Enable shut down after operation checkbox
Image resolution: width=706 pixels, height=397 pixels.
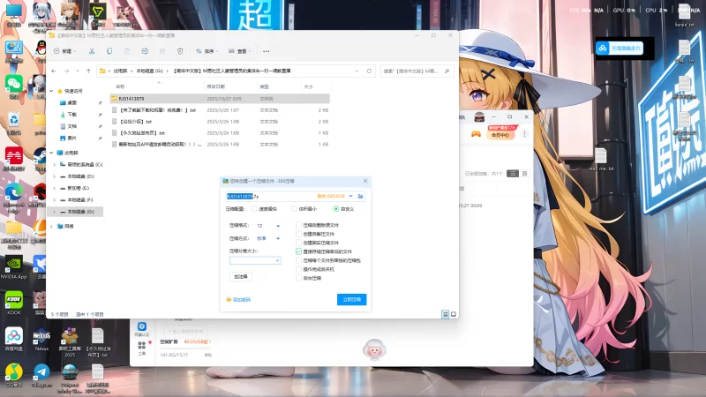[298, 269]
